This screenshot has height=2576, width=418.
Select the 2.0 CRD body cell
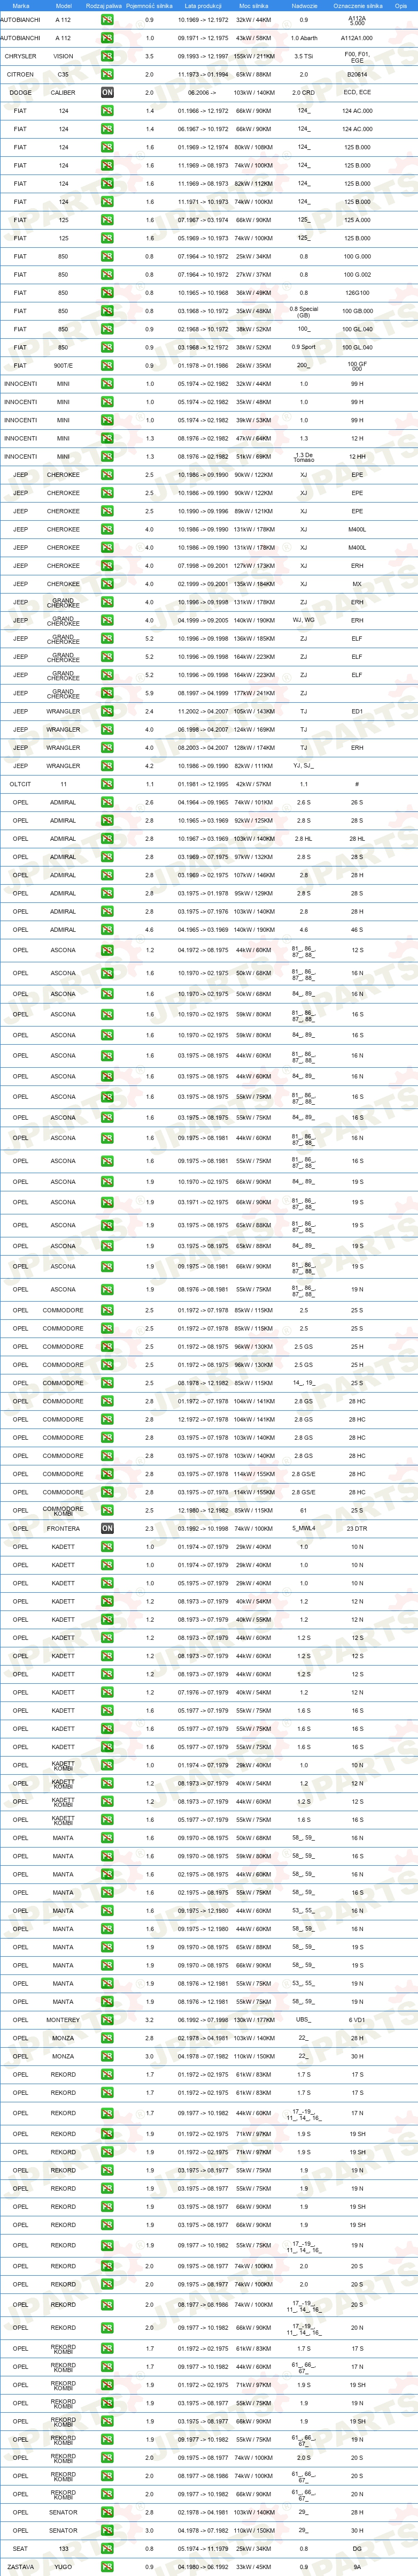pos(304,92)
